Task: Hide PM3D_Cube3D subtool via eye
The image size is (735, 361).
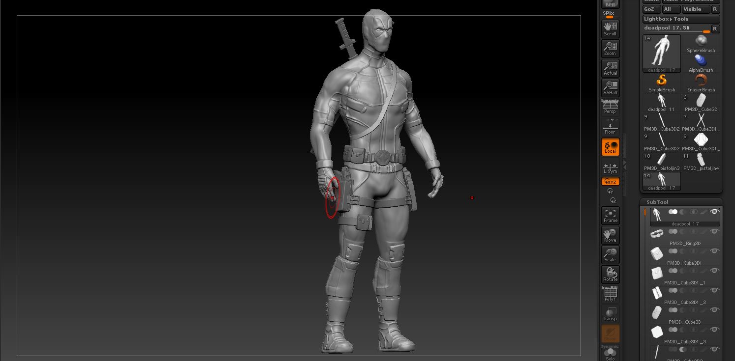Action: (x=714, y=310)
